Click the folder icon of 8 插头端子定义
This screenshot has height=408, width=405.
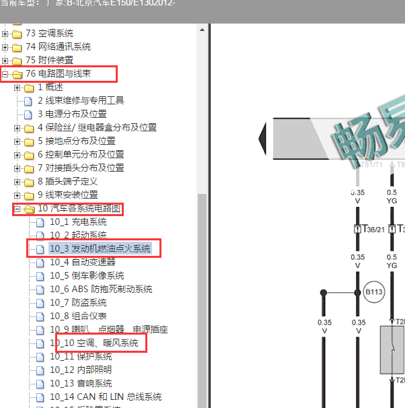click(x=29, y=182)
